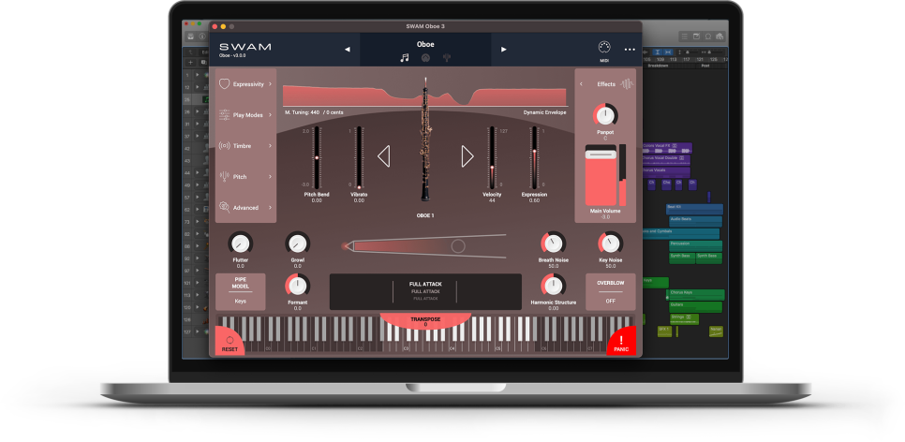Screen dimensions: 905x442
Task: Click the SWAM logo
Action: click(x=245, y=48)
